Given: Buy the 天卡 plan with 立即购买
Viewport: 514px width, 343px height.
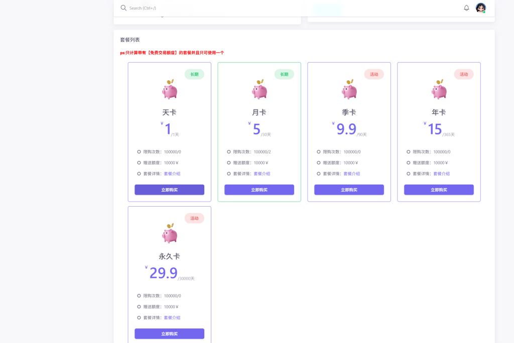Looking at the screenshot, I should pyautogui.click(x=169, y=190).
